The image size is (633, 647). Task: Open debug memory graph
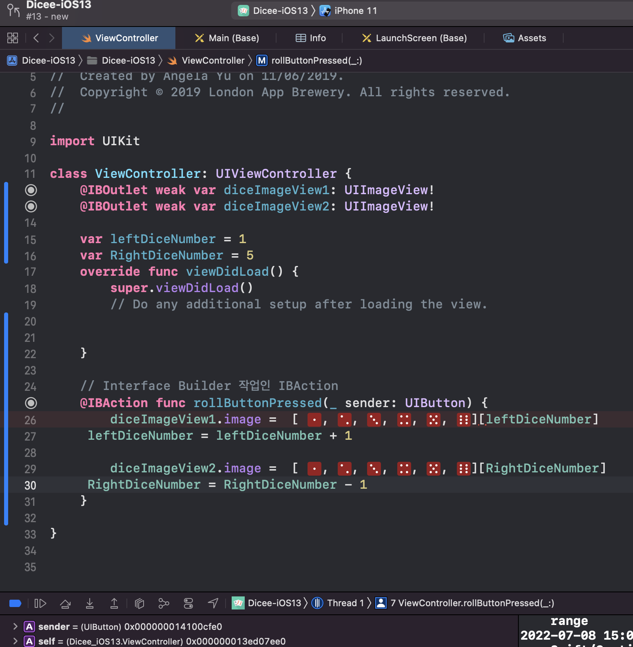(164, 603)
